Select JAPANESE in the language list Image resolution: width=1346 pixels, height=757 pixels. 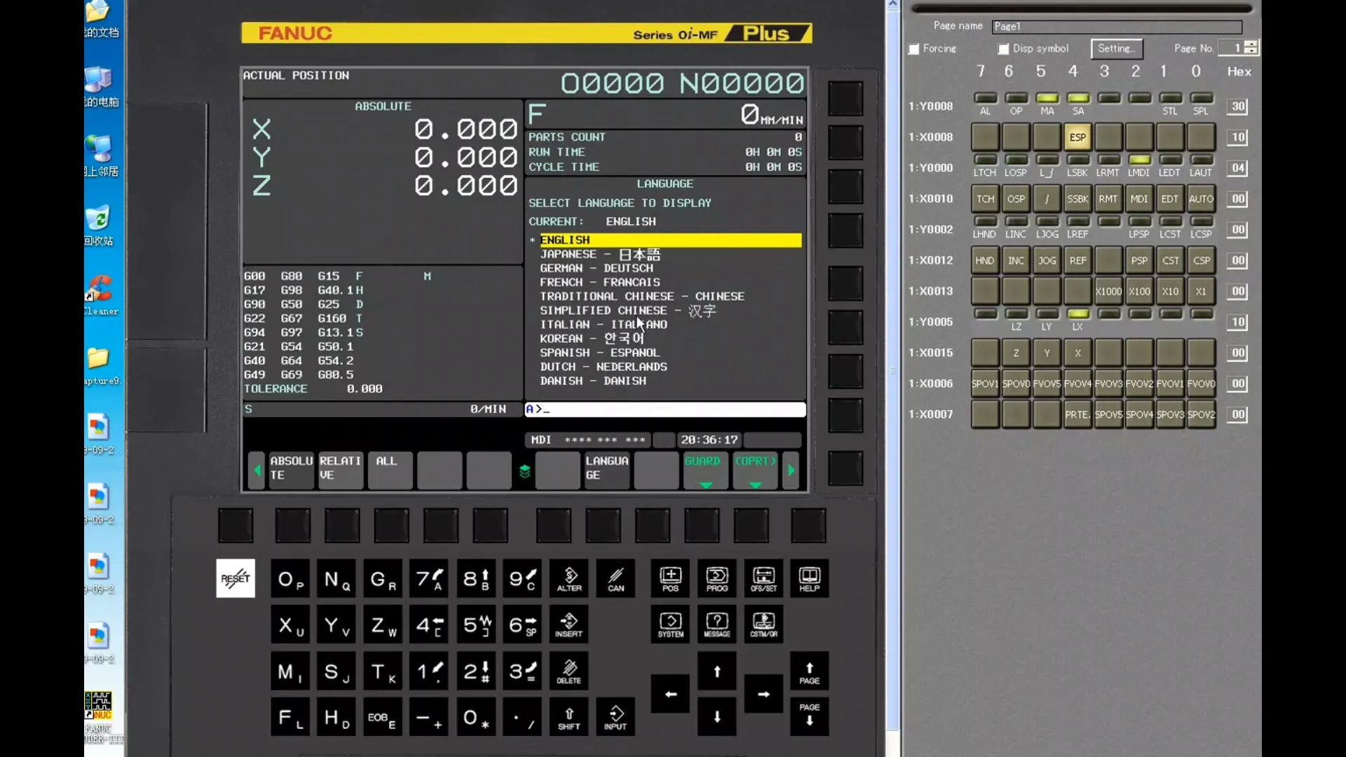point(599,254)
